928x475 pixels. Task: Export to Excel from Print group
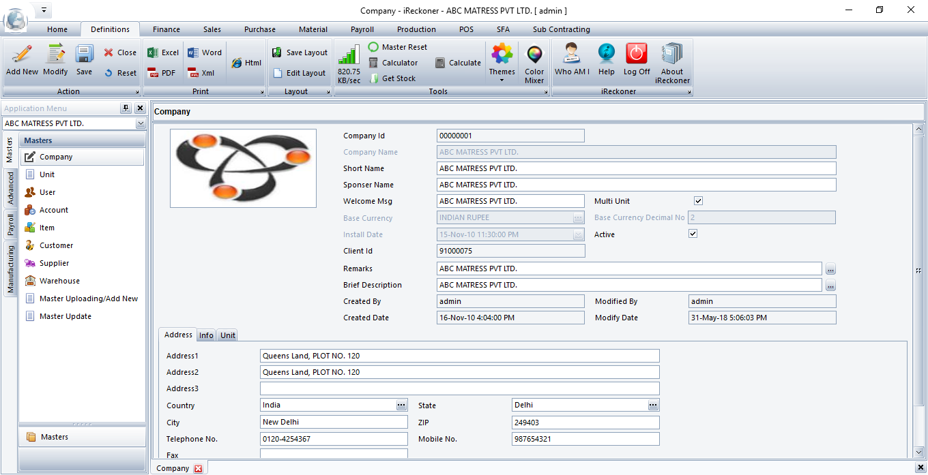[x=163, y=52]
